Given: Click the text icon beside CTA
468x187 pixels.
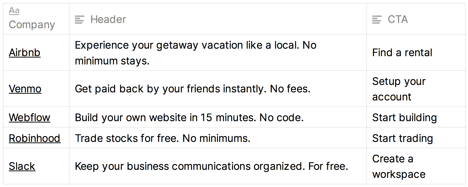Looking at the screenshot, I should [x=377, y=20].
